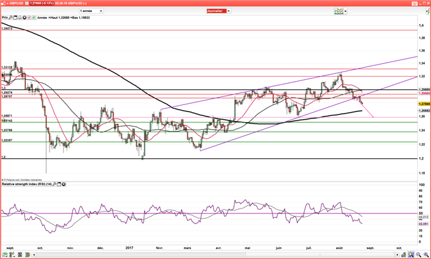Click the third bottom-left toolbar icon
This screenshot has height=259, width=431.
point(20,255)
